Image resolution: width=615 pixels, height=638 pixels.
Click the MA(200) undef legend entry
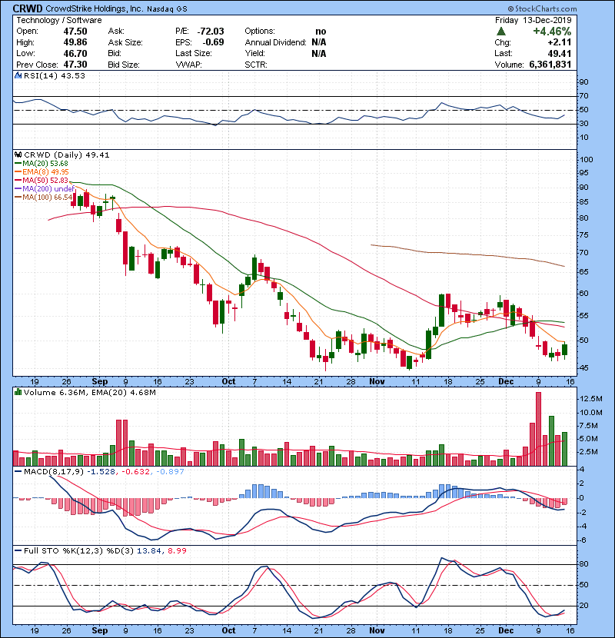pos(48,189)
